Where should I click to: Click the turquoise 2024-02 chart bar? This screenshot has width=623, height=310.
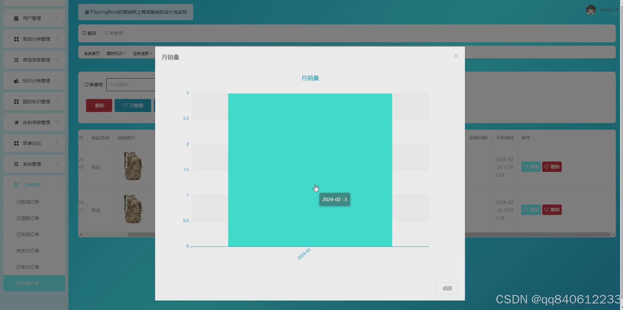point(310,170)
